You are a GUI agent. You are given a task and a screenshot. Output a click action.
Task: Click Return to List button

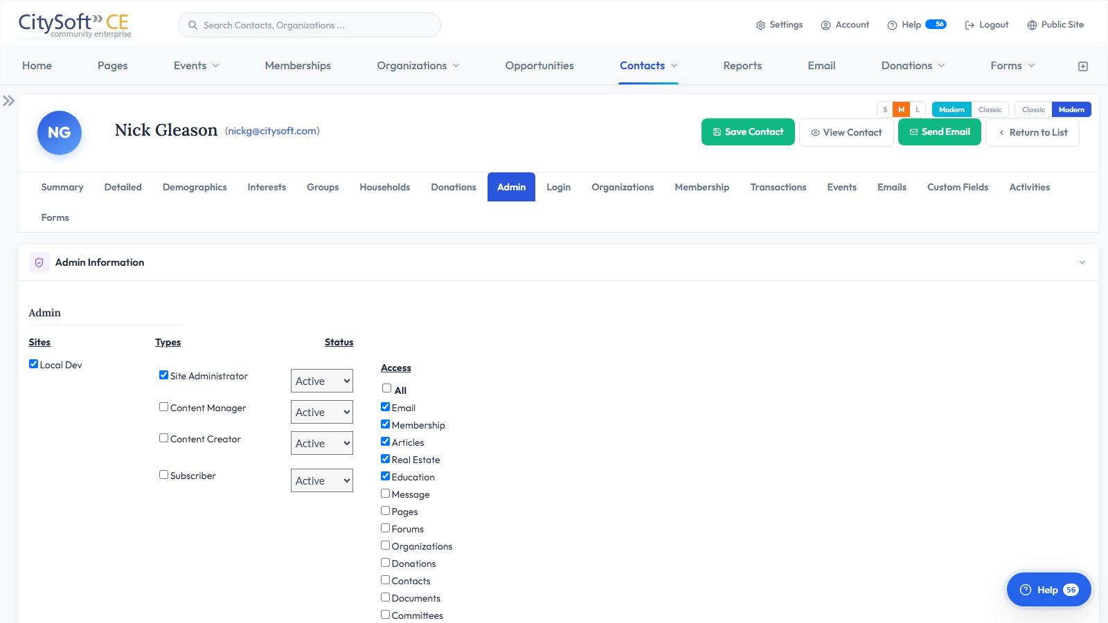pos(1033,132)
